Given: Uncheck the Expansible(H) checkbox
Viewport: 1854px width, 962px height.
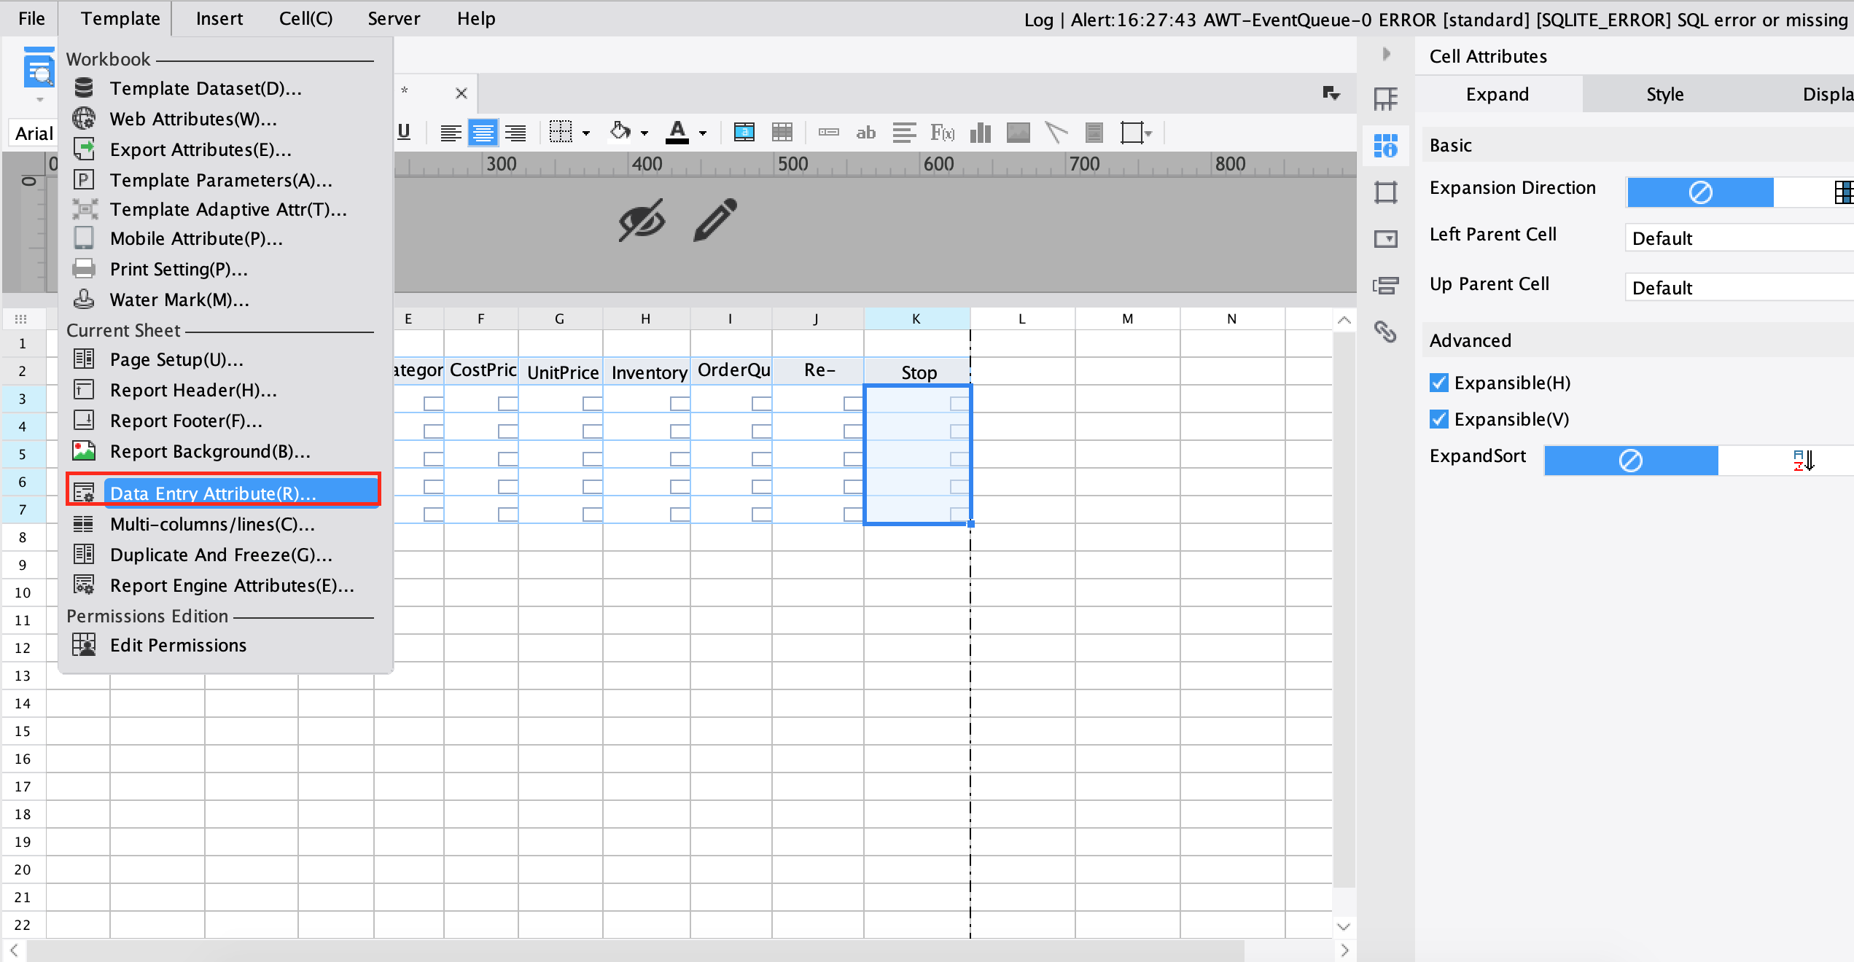Looking at the screenshot, I should point(1438,383).
